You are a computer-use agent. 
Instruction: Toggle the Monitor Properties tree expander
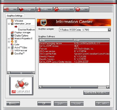point(9,39)
